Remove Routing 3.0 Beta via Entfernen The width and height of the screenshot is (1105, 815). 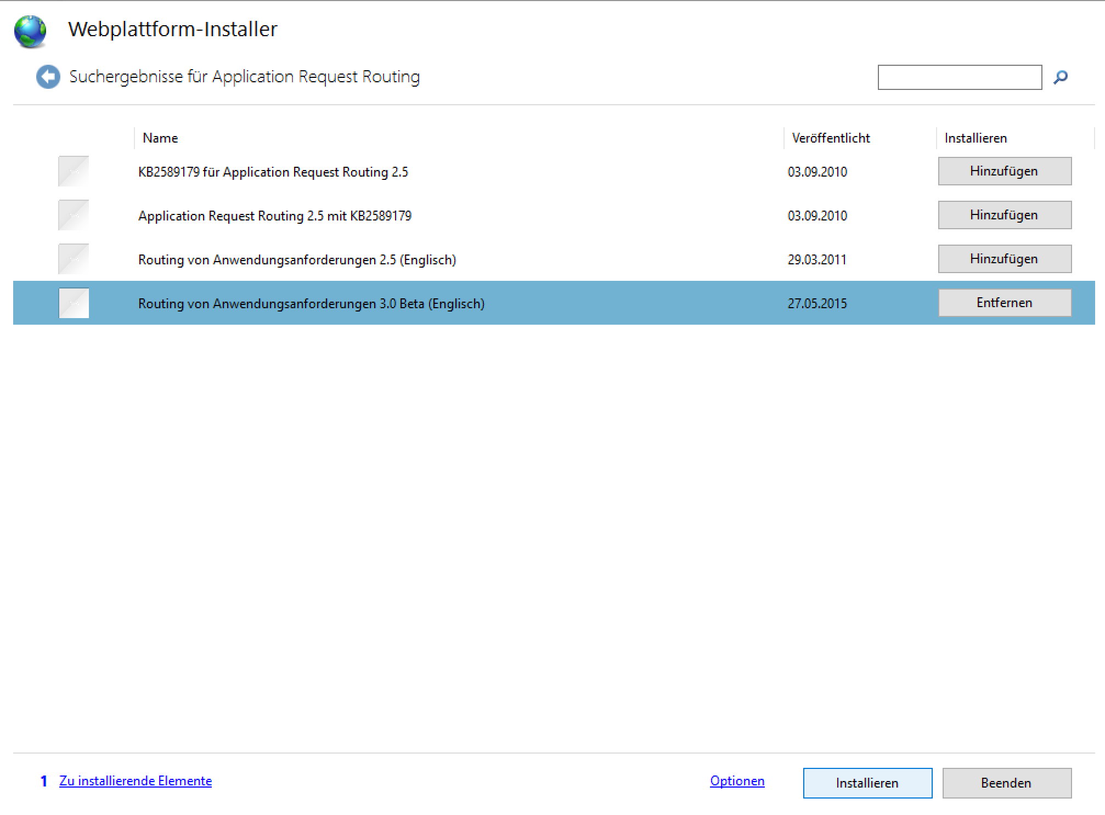coord(1004,303)
